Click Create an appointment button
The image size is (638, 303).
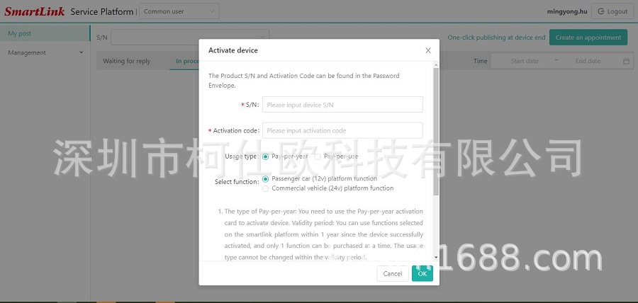[x=588, y=38]
